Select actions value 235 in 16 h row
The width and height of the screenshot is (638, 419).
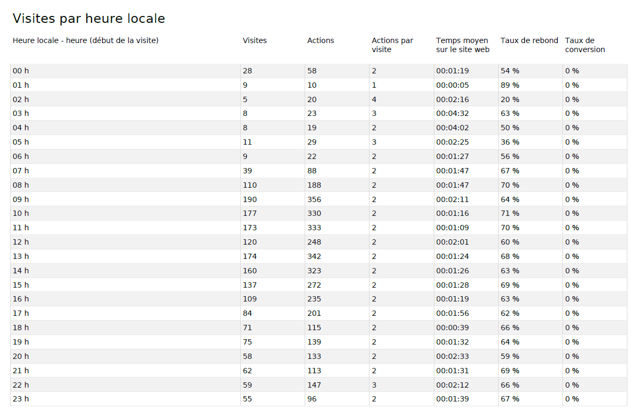[x=314, y=299]
